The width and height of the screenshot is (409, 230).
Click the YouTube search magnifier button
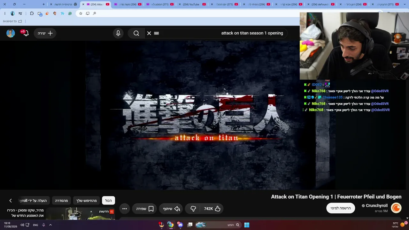point(136,33)
